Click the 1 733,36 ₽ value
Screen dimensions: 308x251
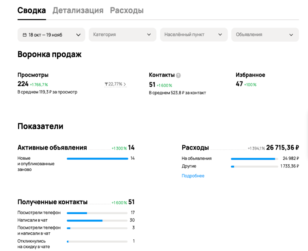[x=290, y=166]
